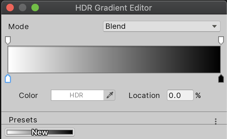
Task: Apply the New gradient preset
Action: click(x=40, y=132)
